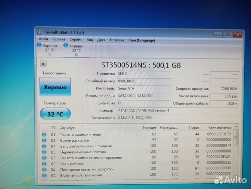Select the C: drive status icon
Viewport: 251px width, 189px height.
click(39, 45)
